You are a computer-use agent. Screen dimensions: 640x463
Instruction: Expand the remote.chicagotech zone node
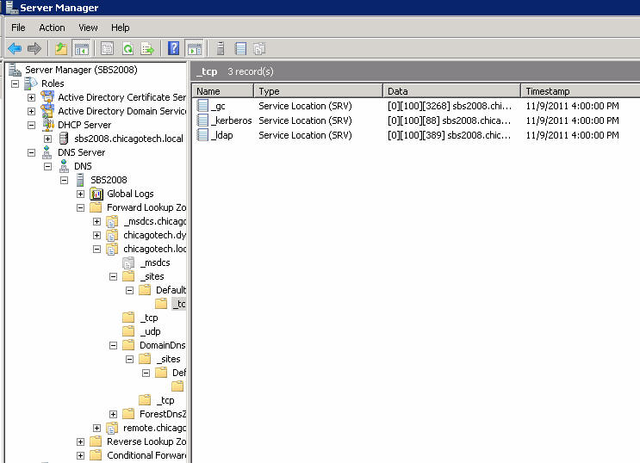(96, 429)
